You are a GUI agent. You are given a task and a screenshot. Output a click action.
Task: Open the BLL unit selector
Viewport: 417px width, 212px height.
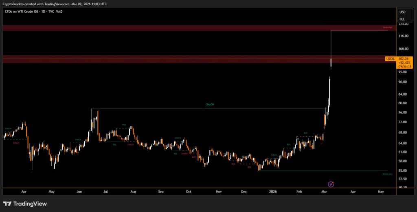[402, 19]
